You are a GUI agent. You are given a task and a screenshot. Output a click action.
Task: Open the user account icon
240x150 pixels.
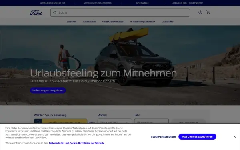coord(200,12)
